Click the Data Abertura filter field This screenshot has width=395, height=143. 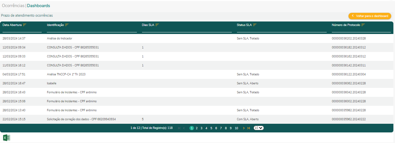(x=22, y=30)
